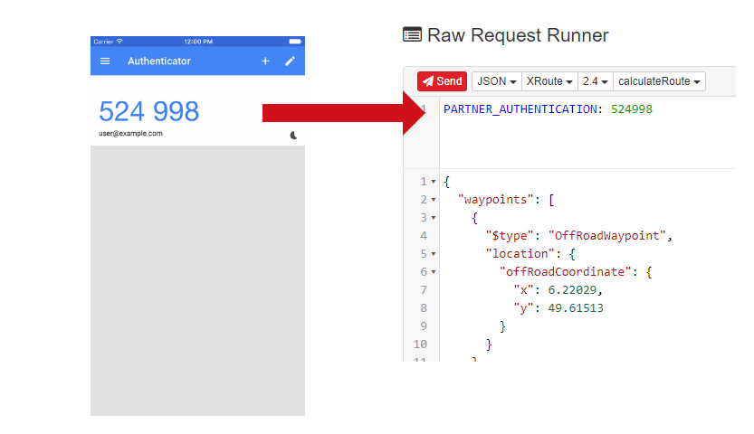Collapse the waypoints array fold arrow

tap(434, 200)
